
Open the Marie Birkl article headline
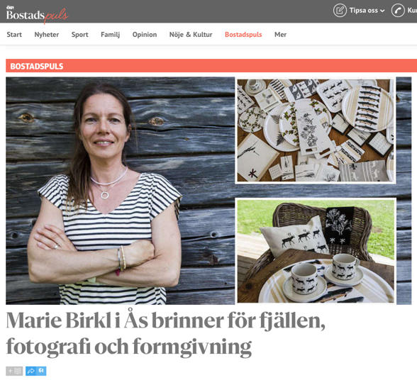point(165,333)
